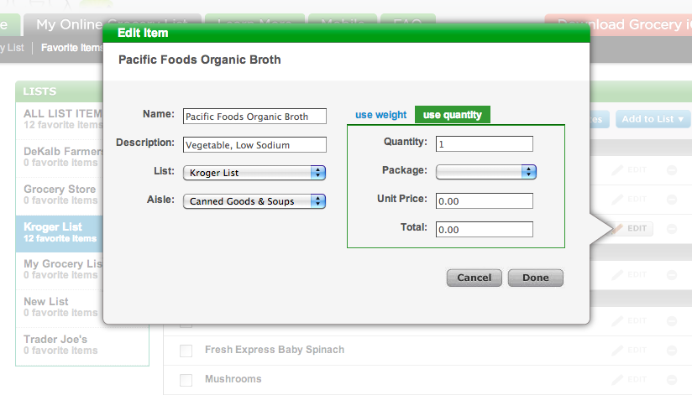Click the Unit Price input field
This screenshot has height=395, width=692.
(x=484, y=201)
